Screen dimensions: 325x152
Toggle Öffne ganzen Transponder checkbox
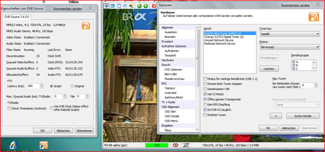tap(205, 100)
